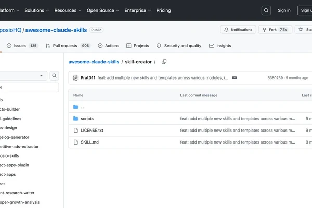Click the bell icon in Notifications
312x208 pixels.
(226, 30)
